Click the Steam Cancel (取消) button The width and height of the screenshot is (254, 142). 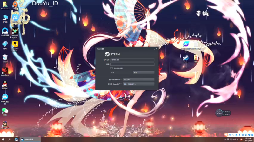(144, 73)
